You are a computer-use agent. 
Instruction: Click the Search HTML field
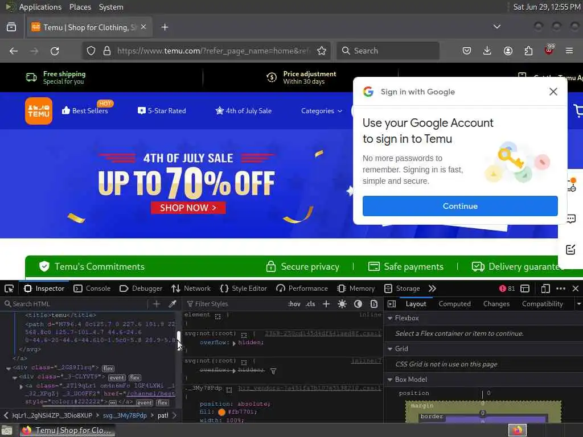75,304
